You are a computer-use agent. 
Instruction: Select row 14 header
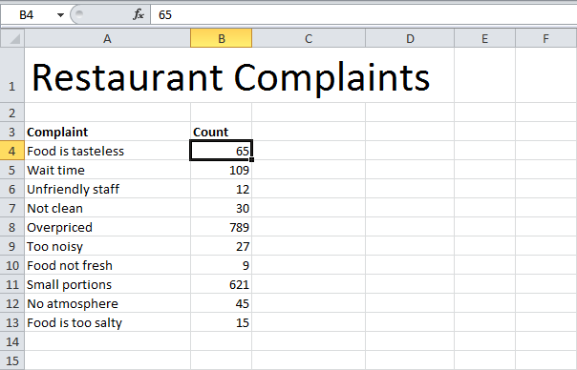[x=12, y=341]
